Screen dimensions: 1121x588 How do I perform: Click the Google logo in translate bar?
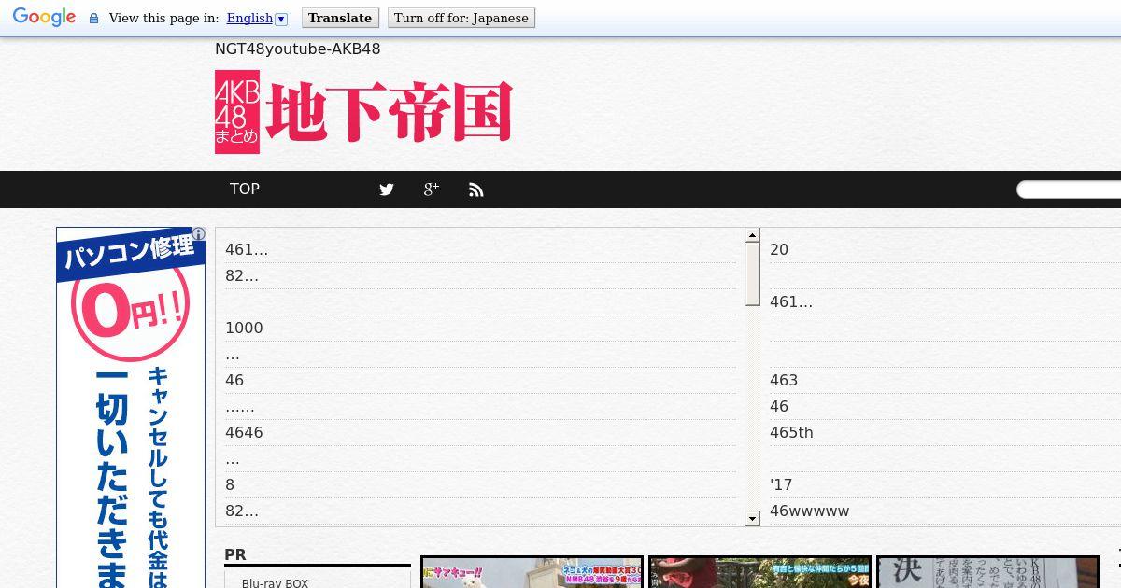(x=44, y=18)
